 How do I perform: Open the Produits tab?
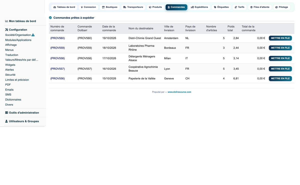(x=155, y=7)
